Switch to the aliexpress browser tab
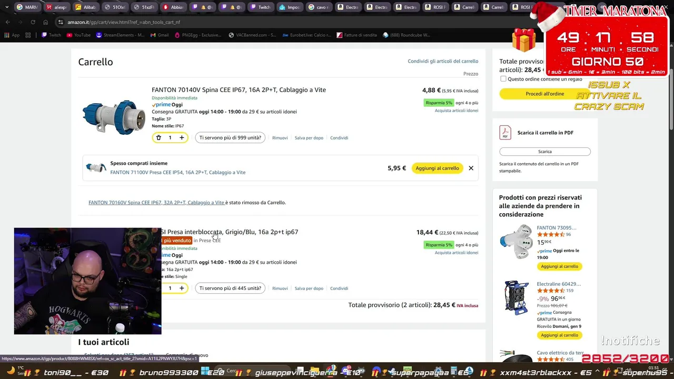The width and height of the screenshot is (674, 379). coord(56,7)
